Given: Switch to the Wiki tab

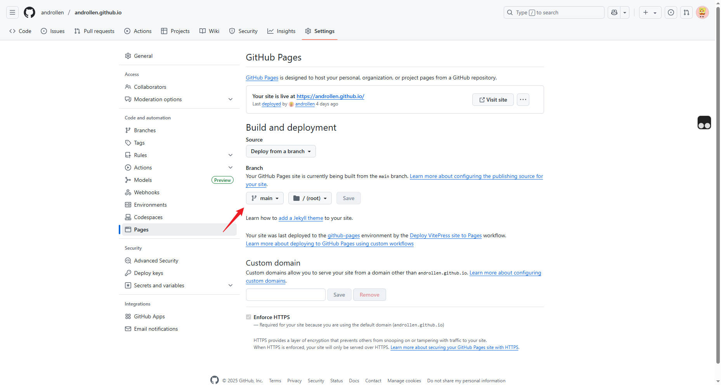Looking at the screenshot, I should (210, 31).
